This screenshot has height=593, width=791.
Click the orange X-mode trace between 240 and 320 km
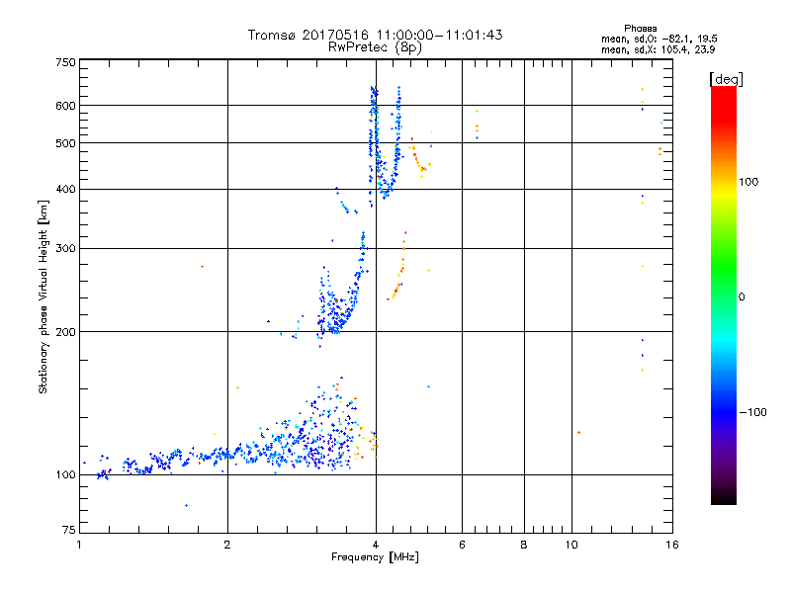(397, 266)
